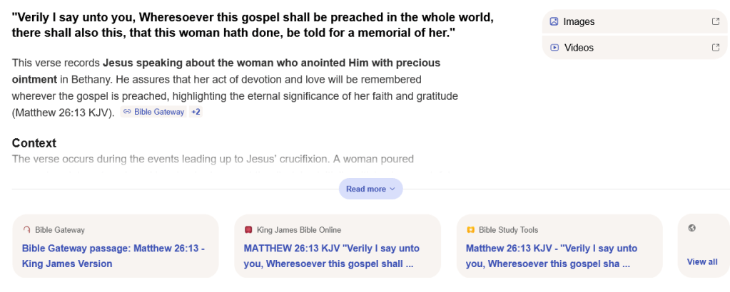Click the open-external icon on Videos row
730x292 pixels.
716,48
